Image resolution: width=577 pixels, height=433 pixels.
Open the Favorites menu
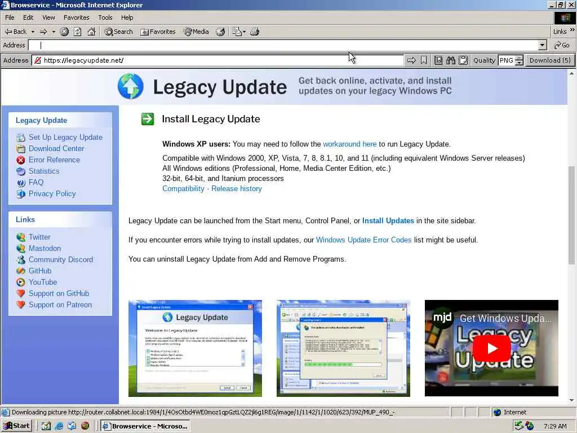tap(76, 17)
